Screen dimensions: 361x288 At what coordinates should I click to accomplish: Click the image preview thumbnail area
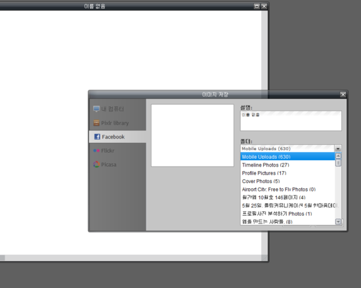coord(192,136)
